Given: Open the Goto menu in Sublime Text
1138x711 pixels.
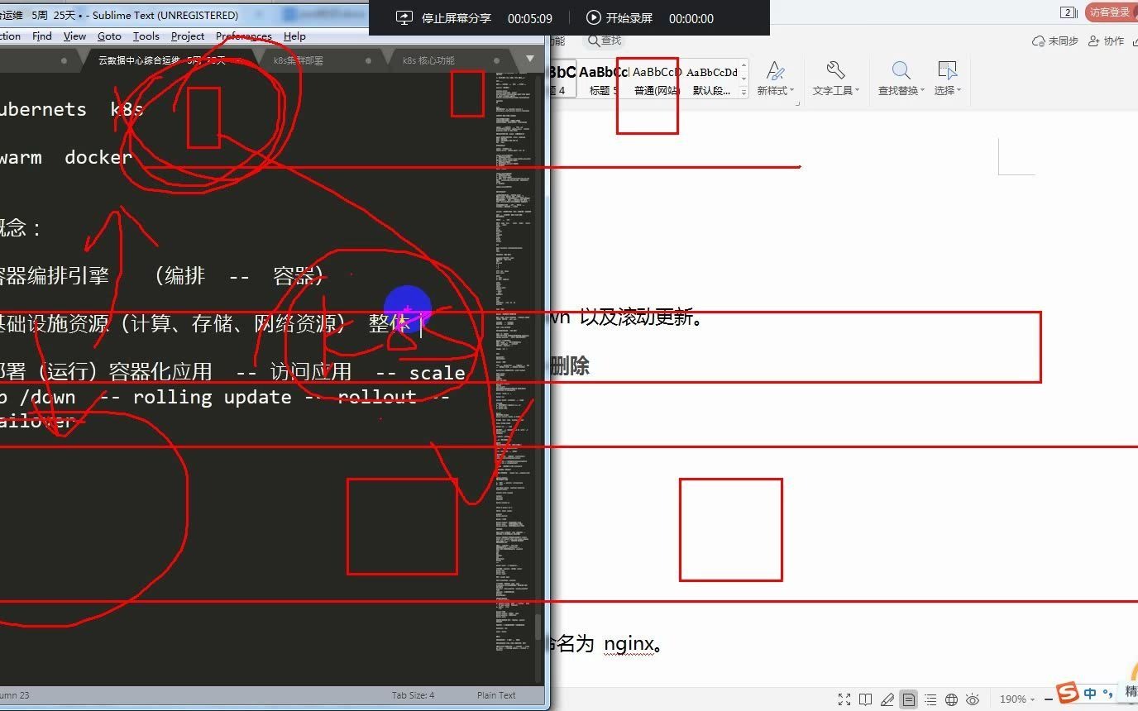Looking at the screenshot, I should pos(109,36).
